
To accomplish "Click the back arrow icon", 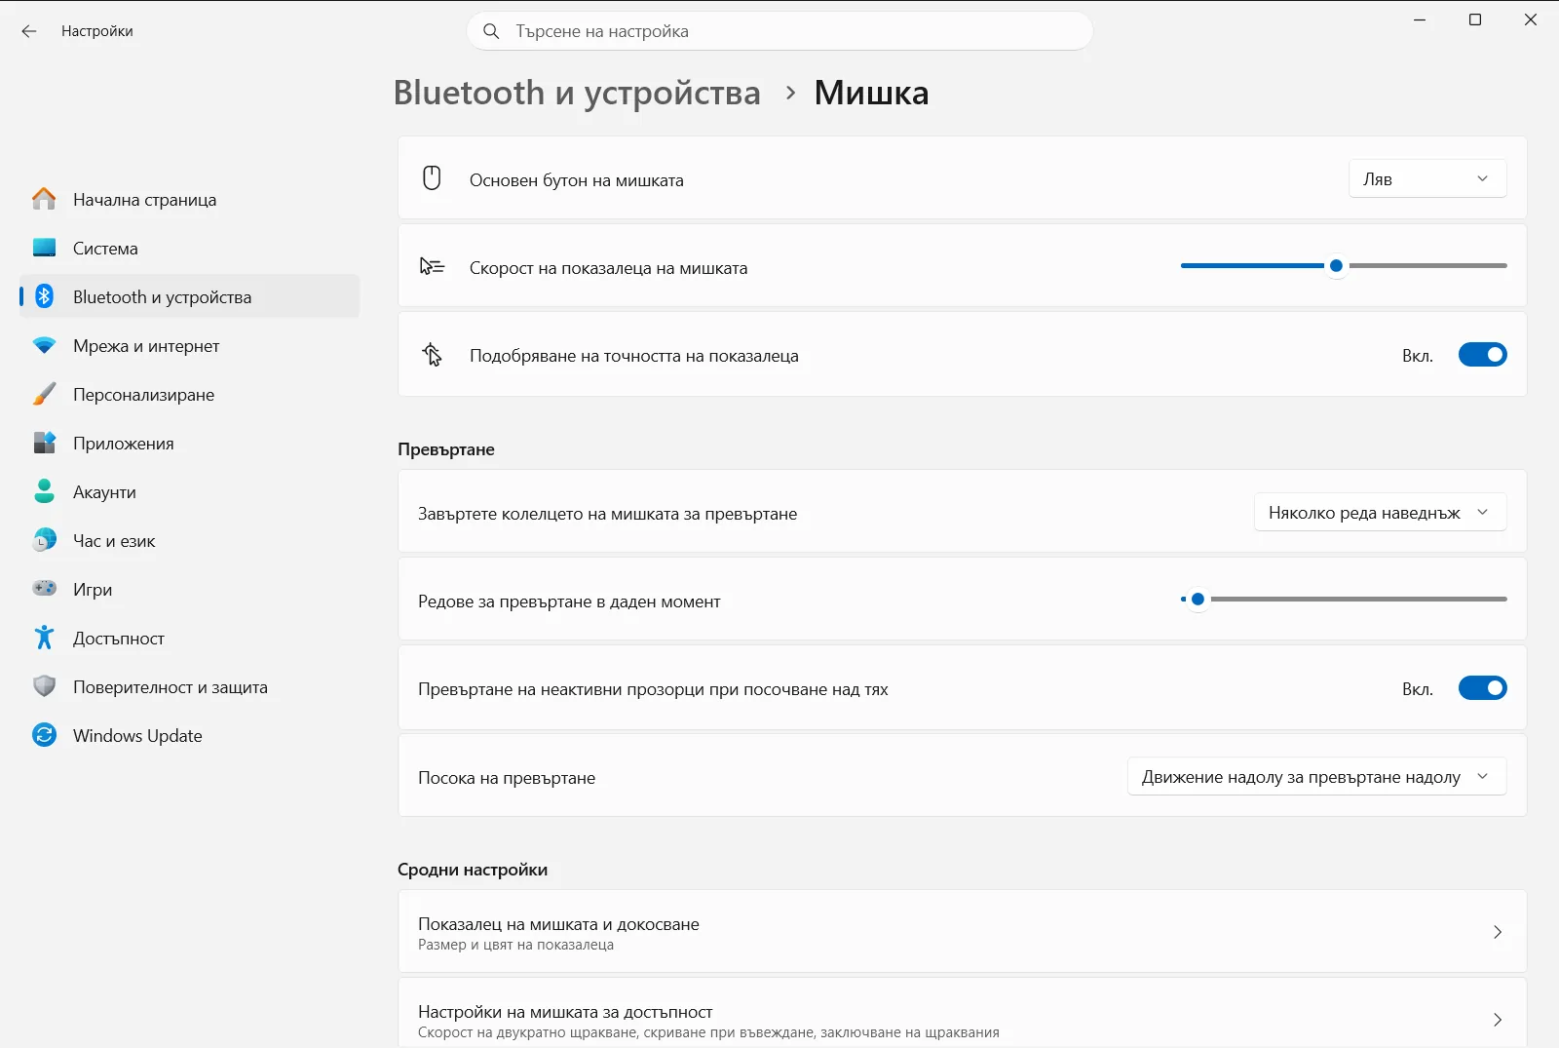I will pos(29,31).
